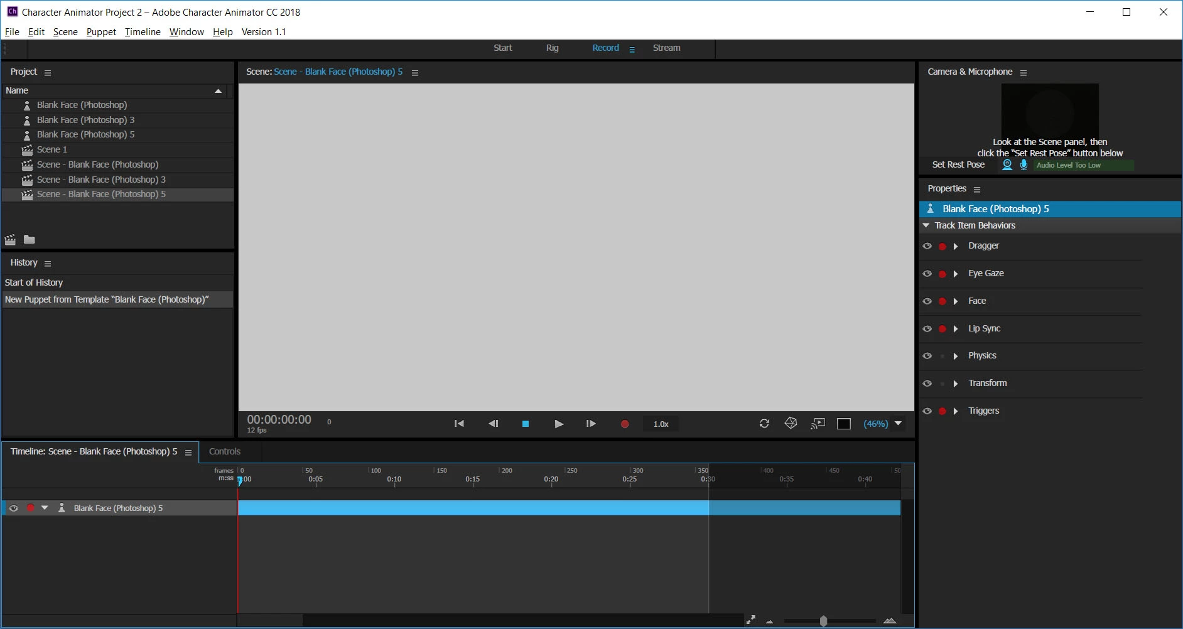This screenshot has width=1183, height=629.
Task: Expand the Transform behavior settings
Action: (x=956, y=384)
